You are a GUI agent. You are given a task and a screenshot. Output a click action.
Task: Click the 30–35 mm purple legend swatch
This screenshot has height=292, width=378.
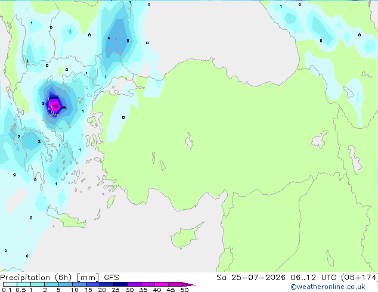(x=134, y=284)
